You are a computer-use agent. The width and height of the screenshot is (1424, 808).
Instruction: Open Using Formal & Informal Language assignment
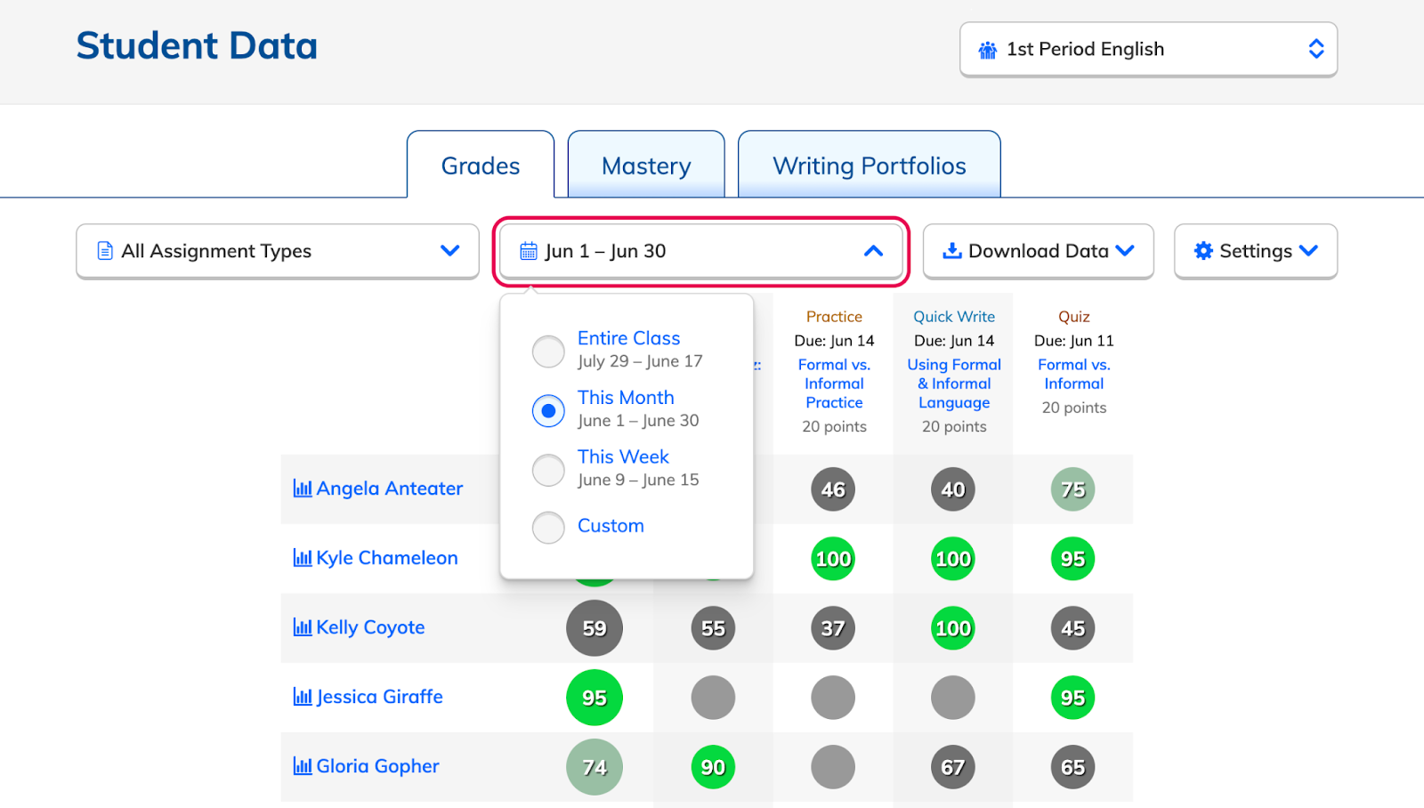click(954, 384)
